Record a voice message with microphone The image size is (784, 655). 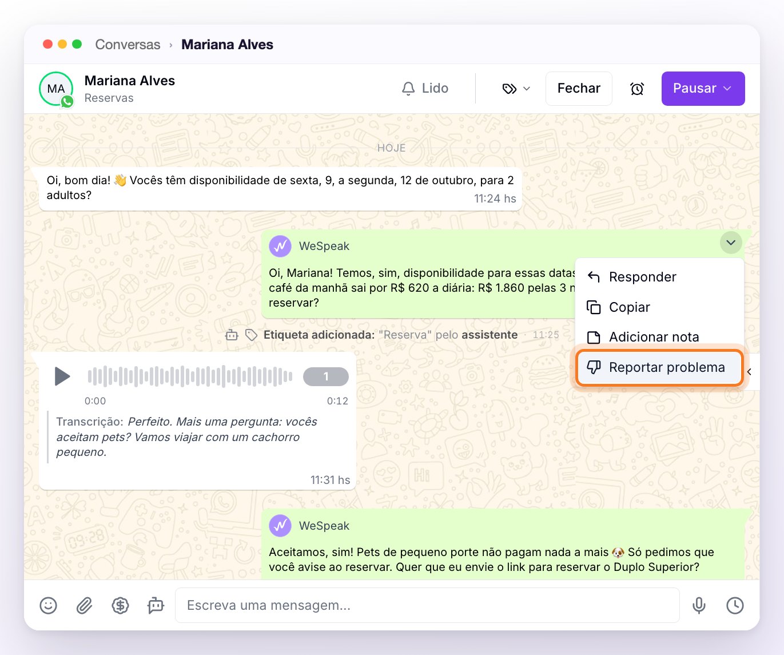(x=699, y=605)
